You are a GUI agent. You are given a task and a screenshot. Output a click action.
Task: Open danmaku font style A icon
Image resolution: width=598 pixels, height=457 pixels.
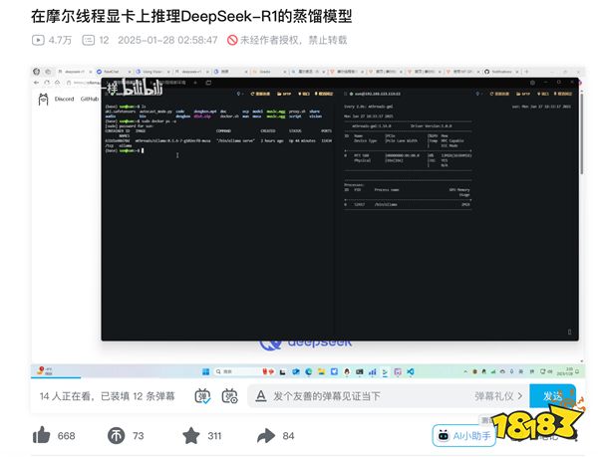click(261, 396)
